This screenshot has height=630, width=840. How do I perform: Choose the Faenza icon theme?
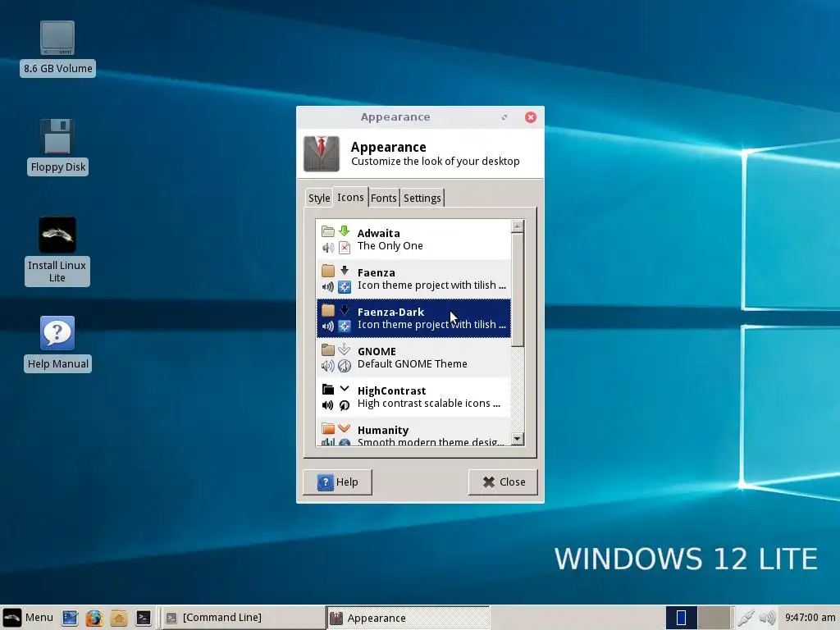click(x=413, y=279)
